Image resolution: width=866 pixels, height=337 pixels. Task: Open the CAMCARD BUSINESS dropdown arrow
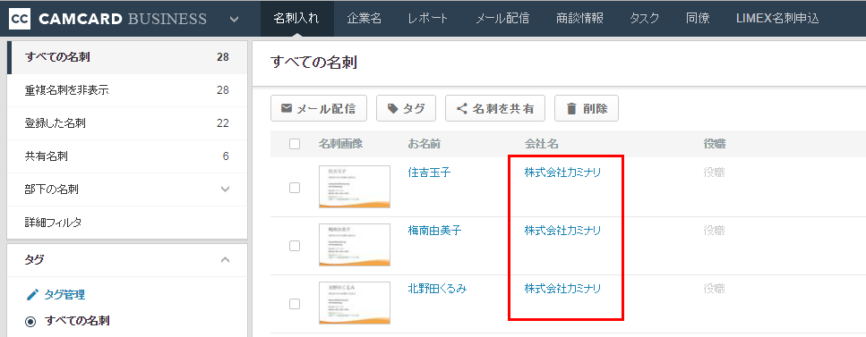234,20
